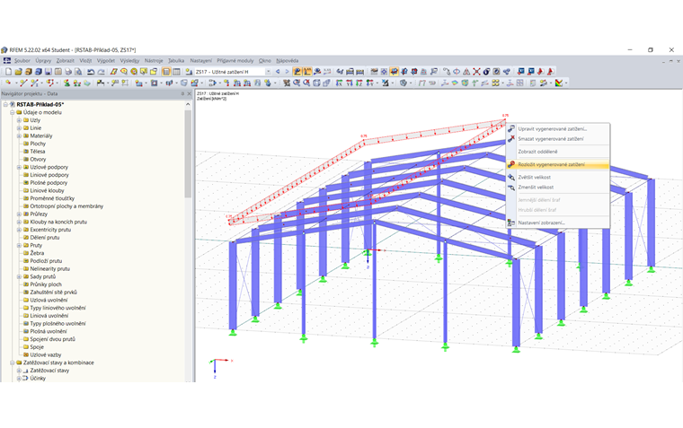Select the Nelinearity prutu tree item

point(49,269)
